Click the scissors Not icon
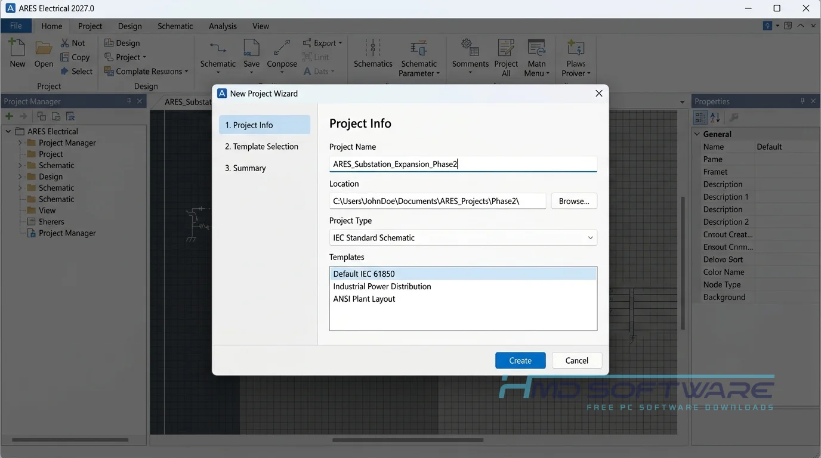This screenshot has height=458, width=821. [65, 43]
